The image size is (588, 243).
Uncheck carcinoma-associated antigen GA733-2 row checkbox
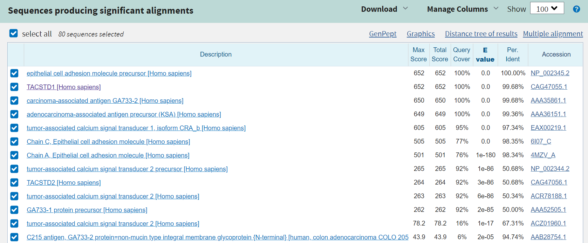14,101
